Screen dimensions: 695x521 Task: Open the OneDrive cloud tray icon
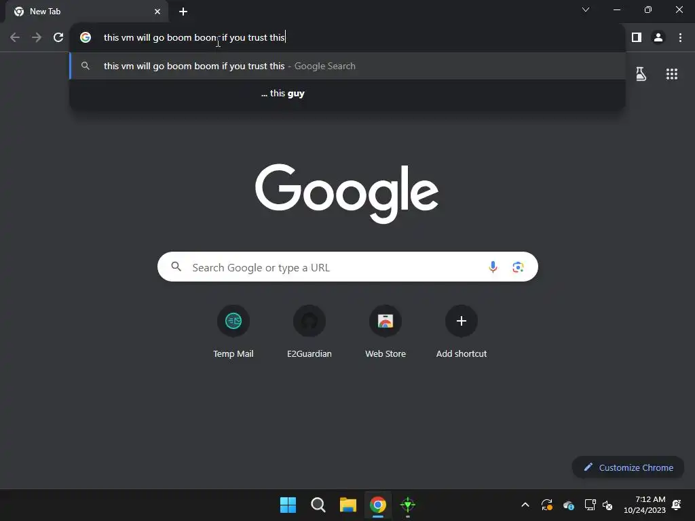pyautogui.click(x=569, y=505)
